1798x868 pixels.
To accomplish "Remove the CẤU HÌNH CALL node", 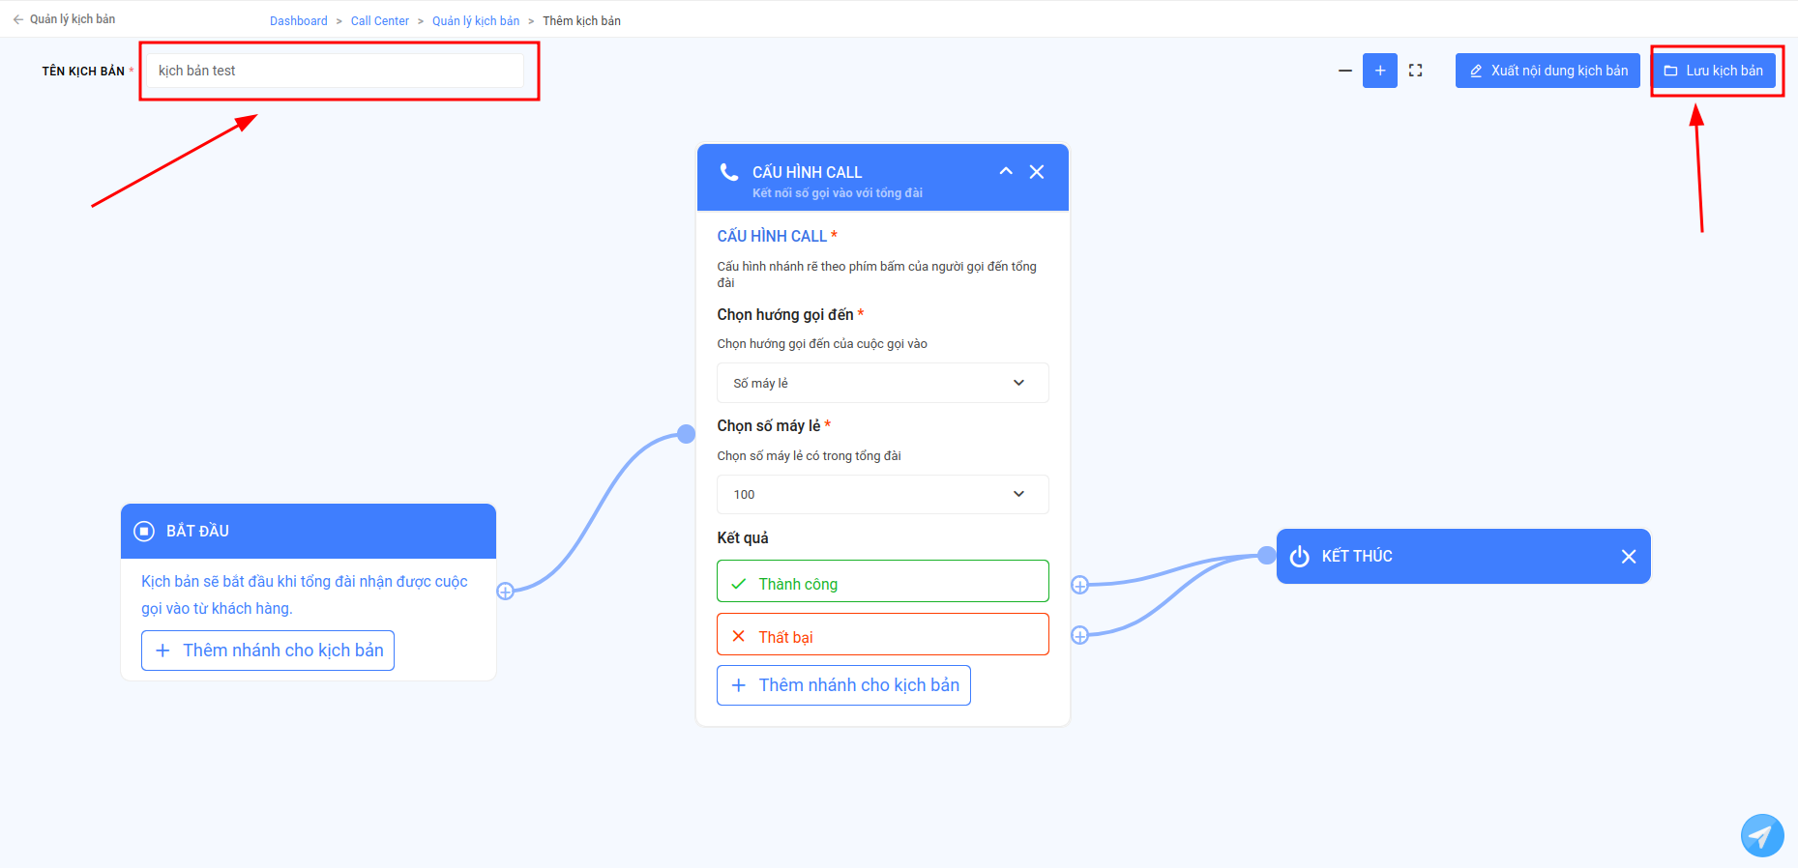I will pos(1037,172).
